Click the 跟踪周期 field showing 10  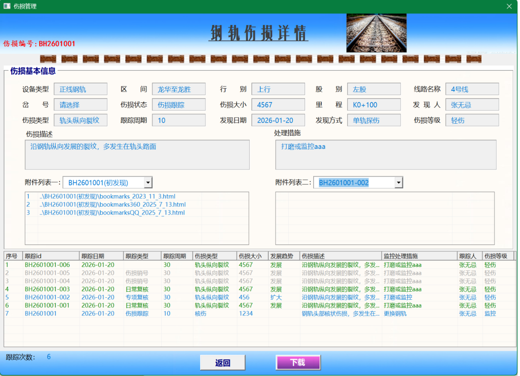(179, 120)
